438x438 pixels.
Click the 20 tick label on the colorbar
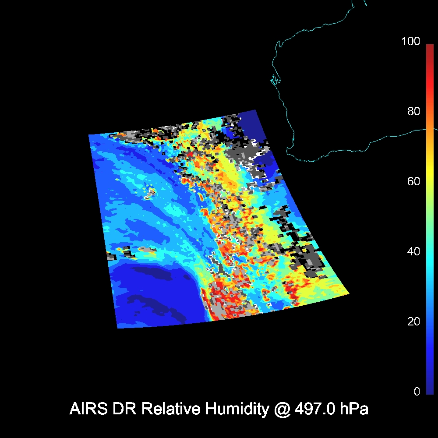tap(413, 322)
